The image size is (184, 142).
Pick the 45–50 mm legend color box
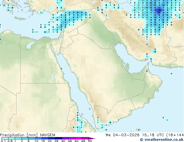tap(85, 138)
